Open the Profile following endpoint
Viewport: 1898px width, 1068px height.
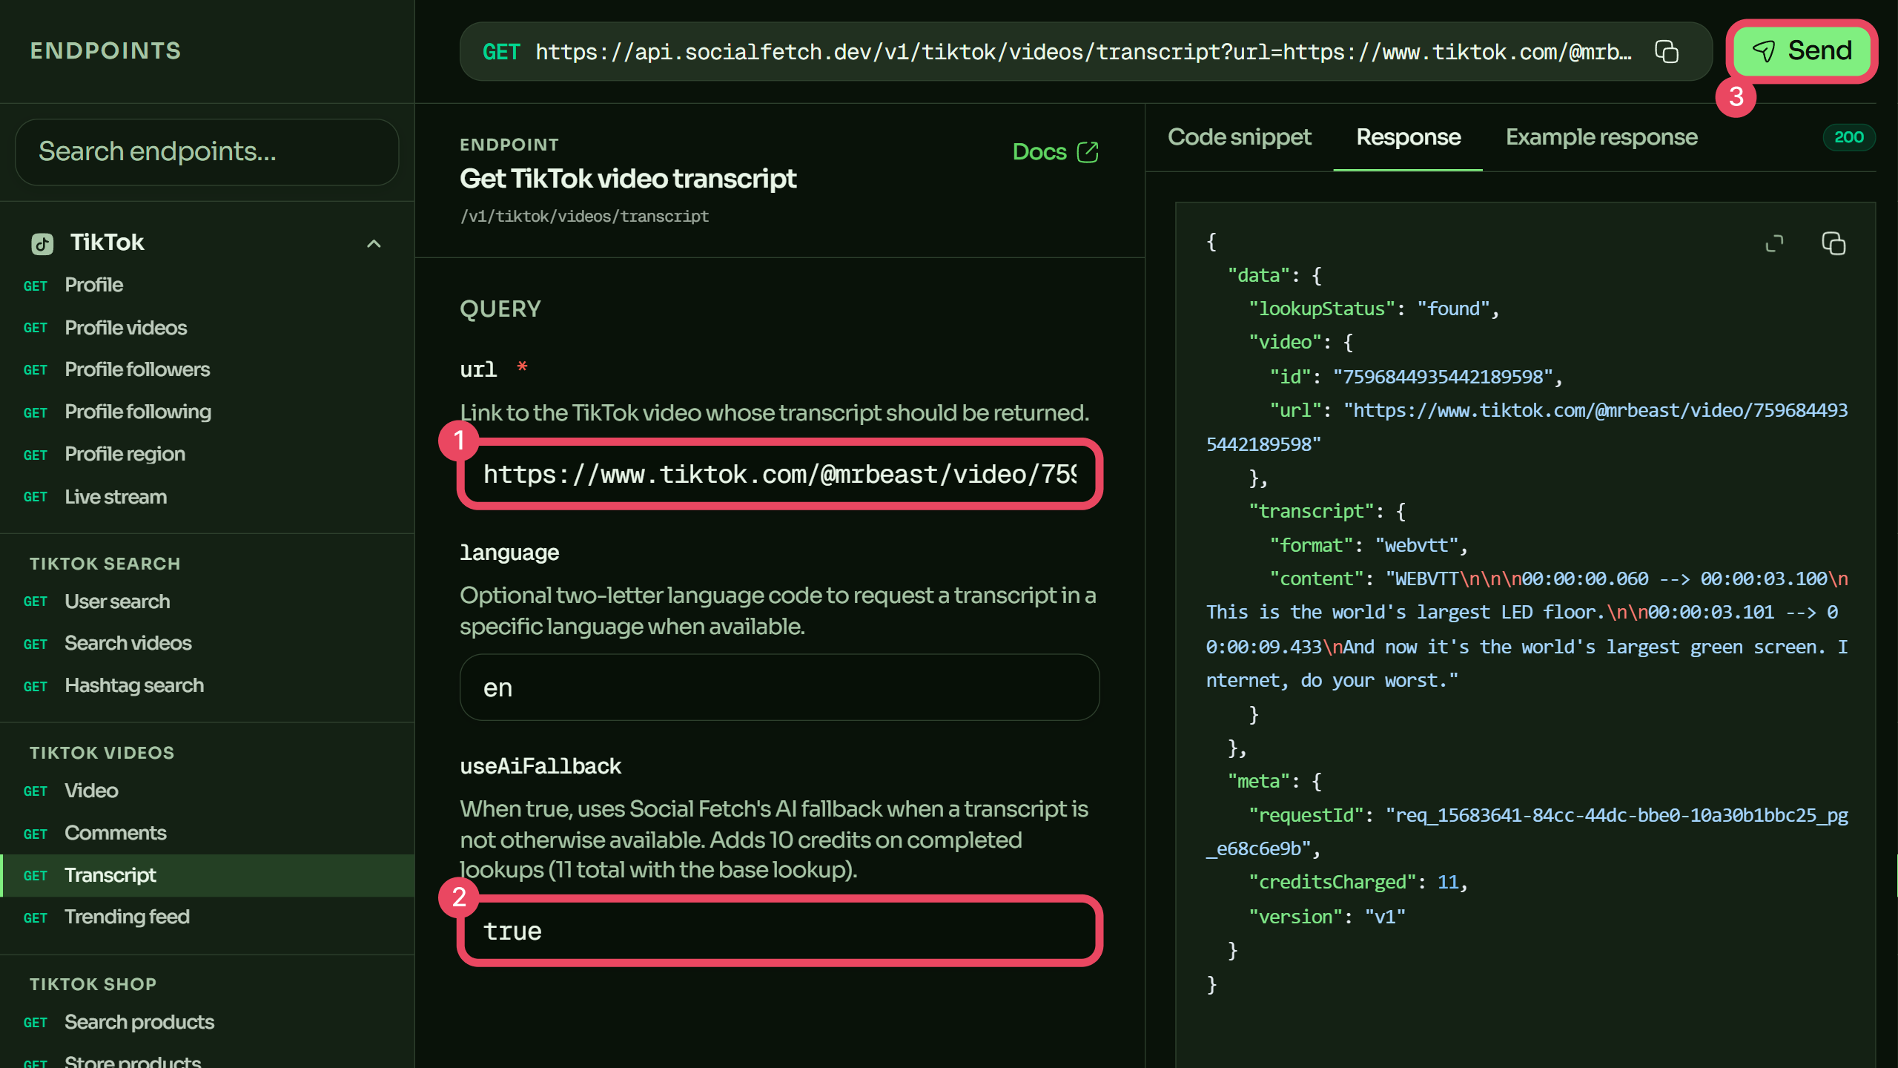[x=207, y=412]
